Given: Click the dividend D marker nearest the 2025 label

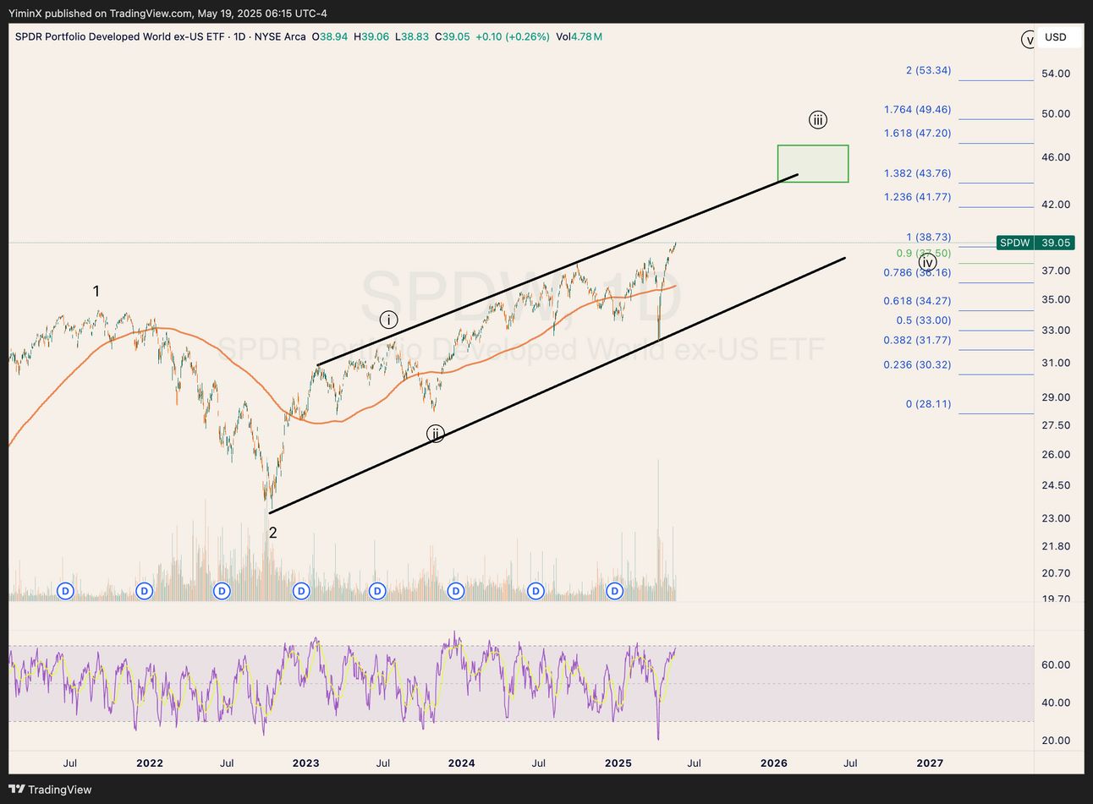Looking at the screenshot, I should [615, 591].
